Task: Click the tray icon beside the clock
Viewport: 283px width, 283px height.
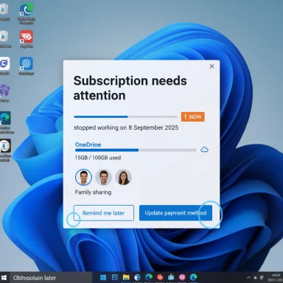Action: [262, 278]
